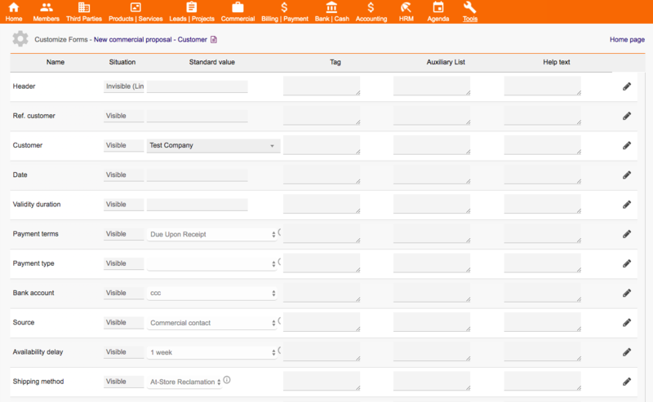This screenshot has height=402, width=653.
Task: Open Bank | Cash module
Action: click(332, 11)
